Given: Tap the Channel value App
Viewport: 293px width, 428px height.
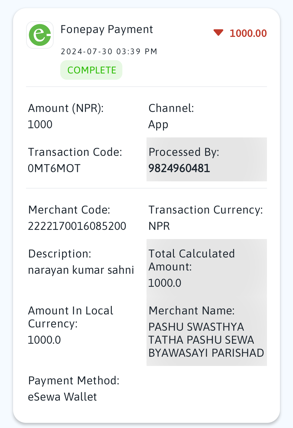Looking at the screenshot, I should coord(158,125).
